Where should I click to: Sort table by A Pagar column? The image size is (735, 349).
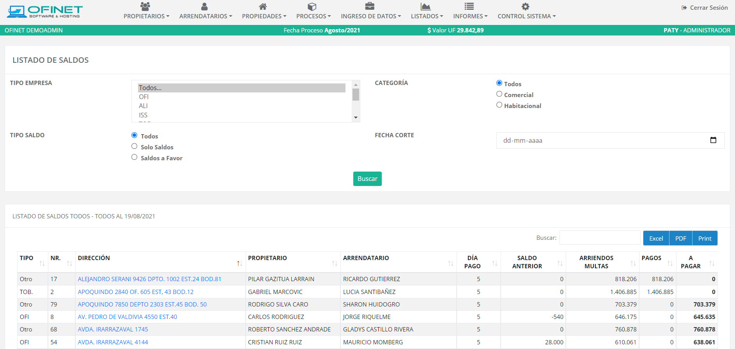(x=712, y=264)
